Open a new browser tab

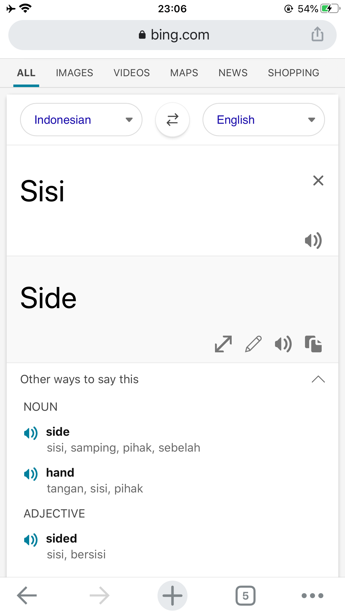172,595
